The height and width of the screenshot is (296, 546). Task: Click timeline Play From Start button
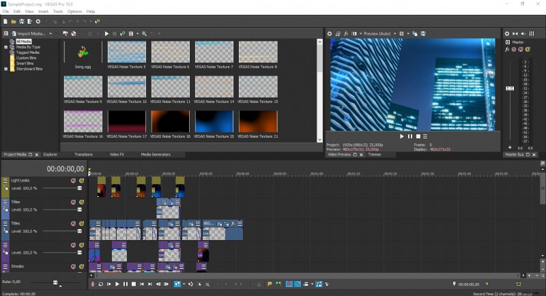tap(109, 284)
